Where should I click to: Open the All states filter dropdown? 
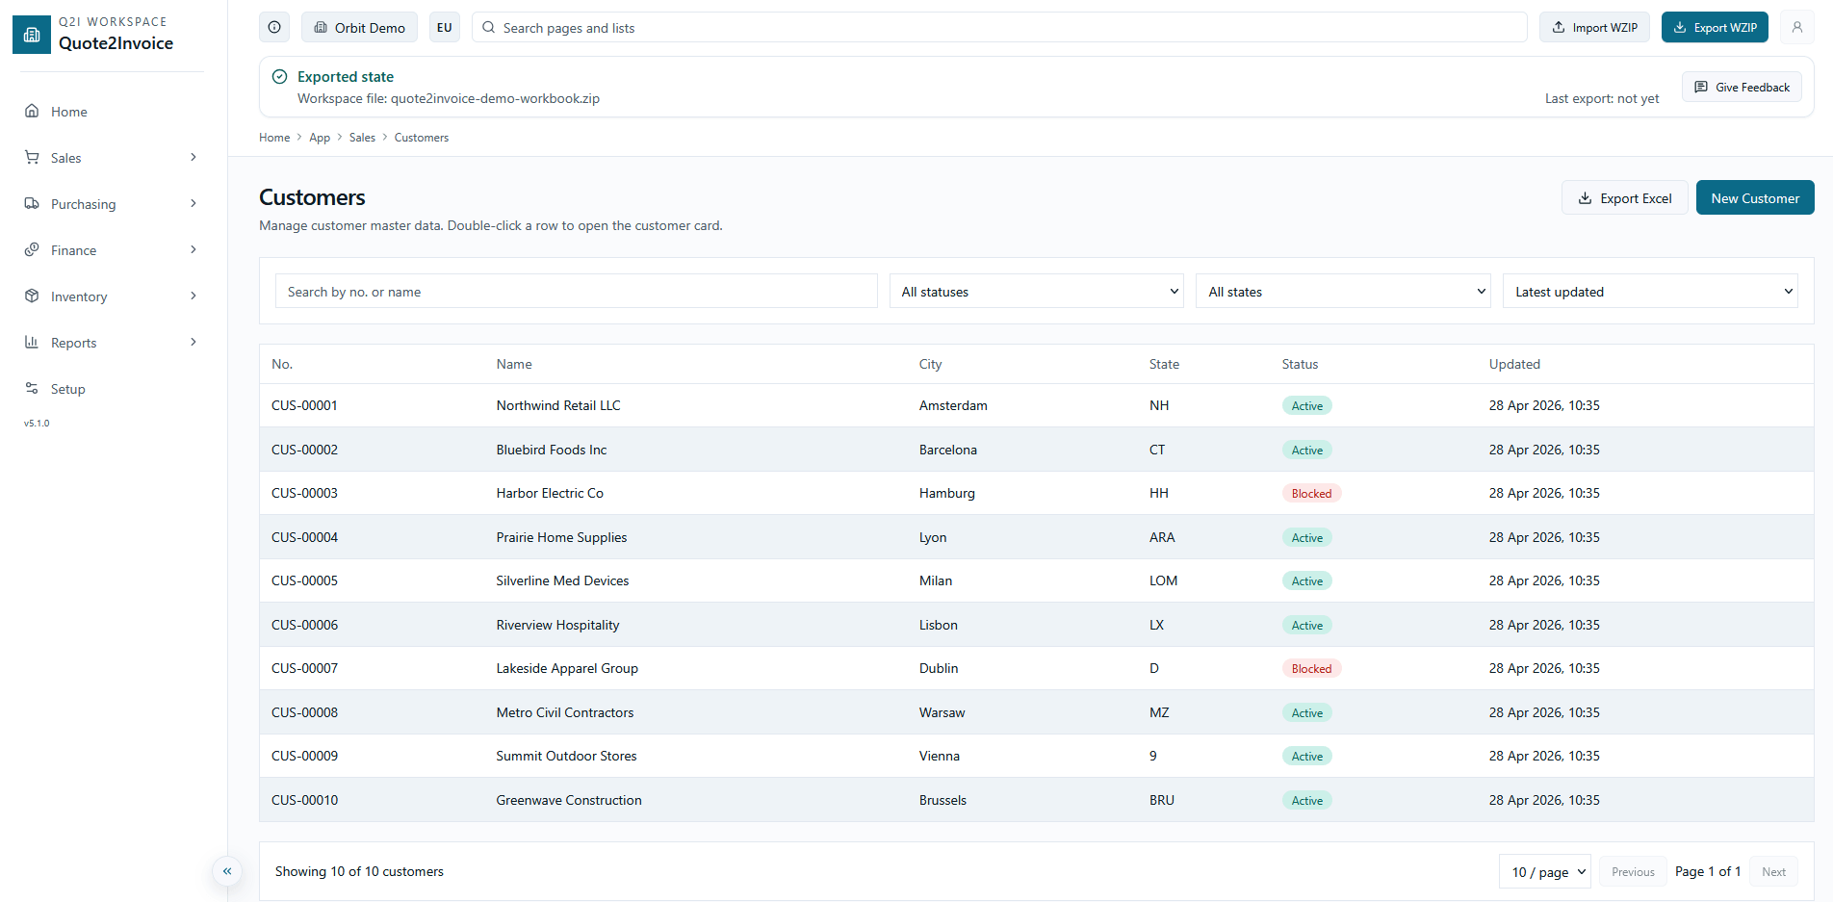[x=1342, y=291]
